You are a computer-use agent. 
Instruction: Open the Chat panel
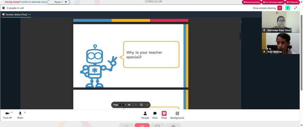pyautogui.click(x=155, y=115)
